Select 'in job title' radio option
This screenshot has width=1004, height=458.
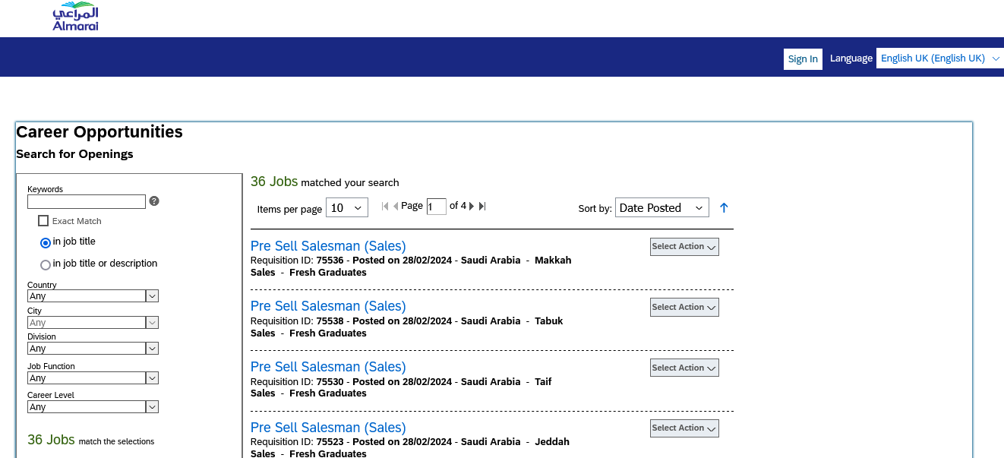pyautogui.click(x=46, y=243)
